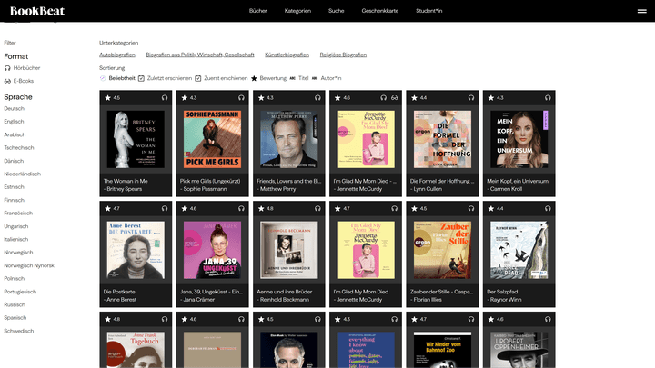Click the headphones icon on The Woman in Me card
The height and width of the screenshot is (368, 655).
click(x=165, y=97)
